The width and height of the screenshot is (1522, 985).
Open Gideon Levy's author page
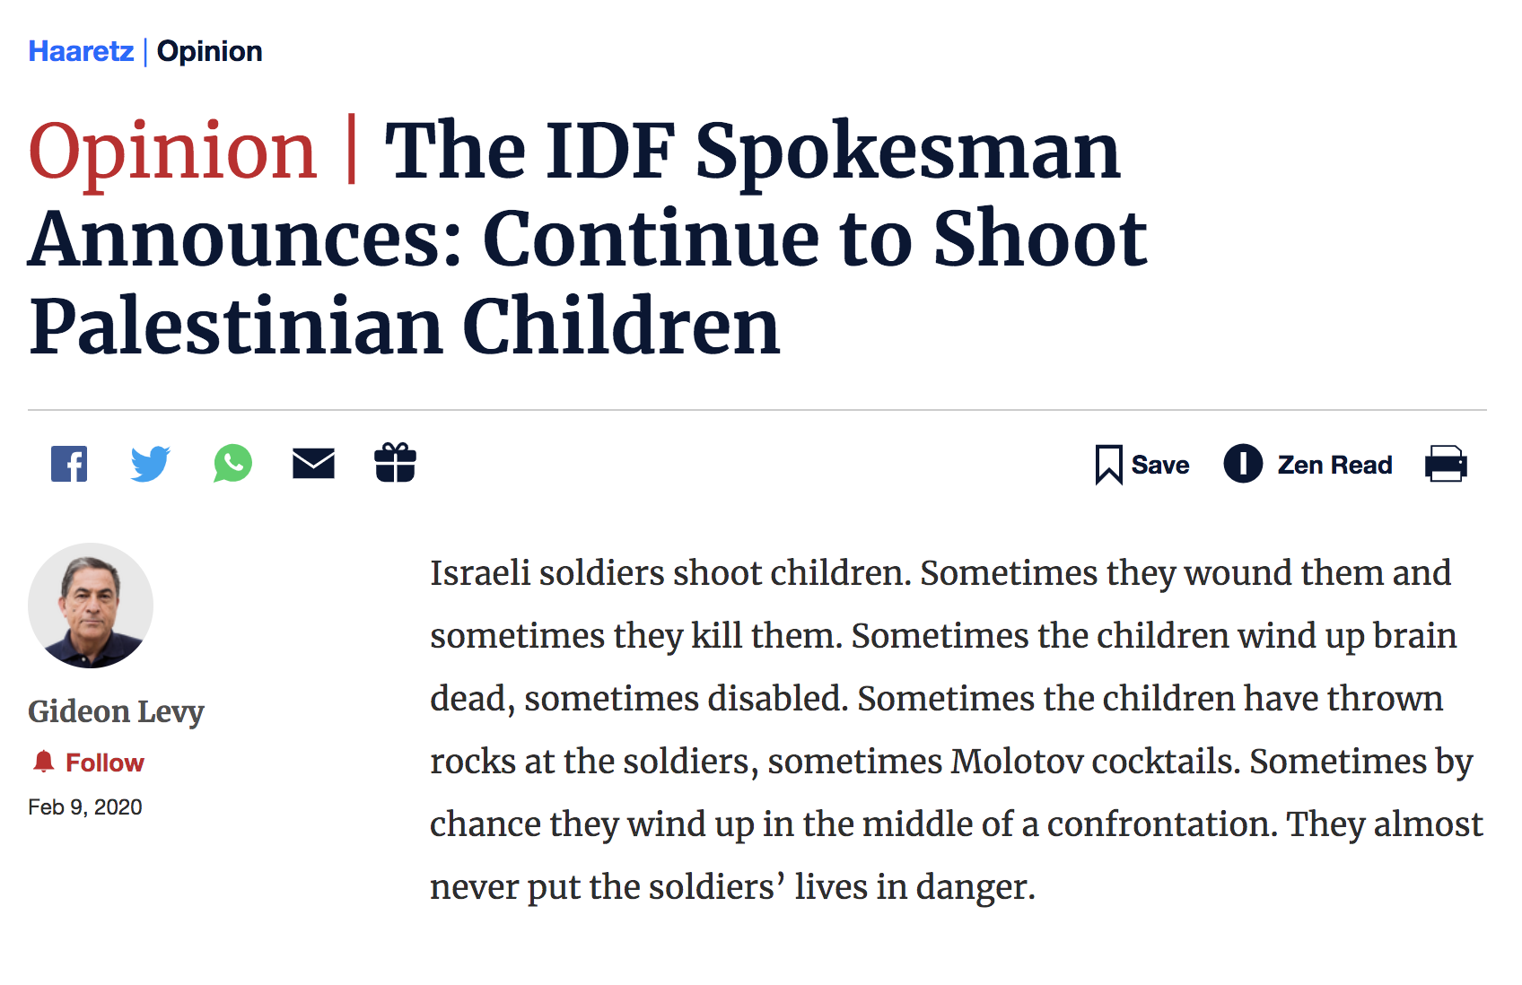coord(116,711)
